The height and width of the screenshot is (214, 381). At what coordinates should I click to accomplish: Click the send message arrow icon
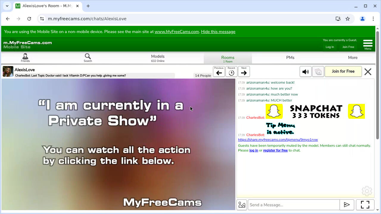coord(347,205)
